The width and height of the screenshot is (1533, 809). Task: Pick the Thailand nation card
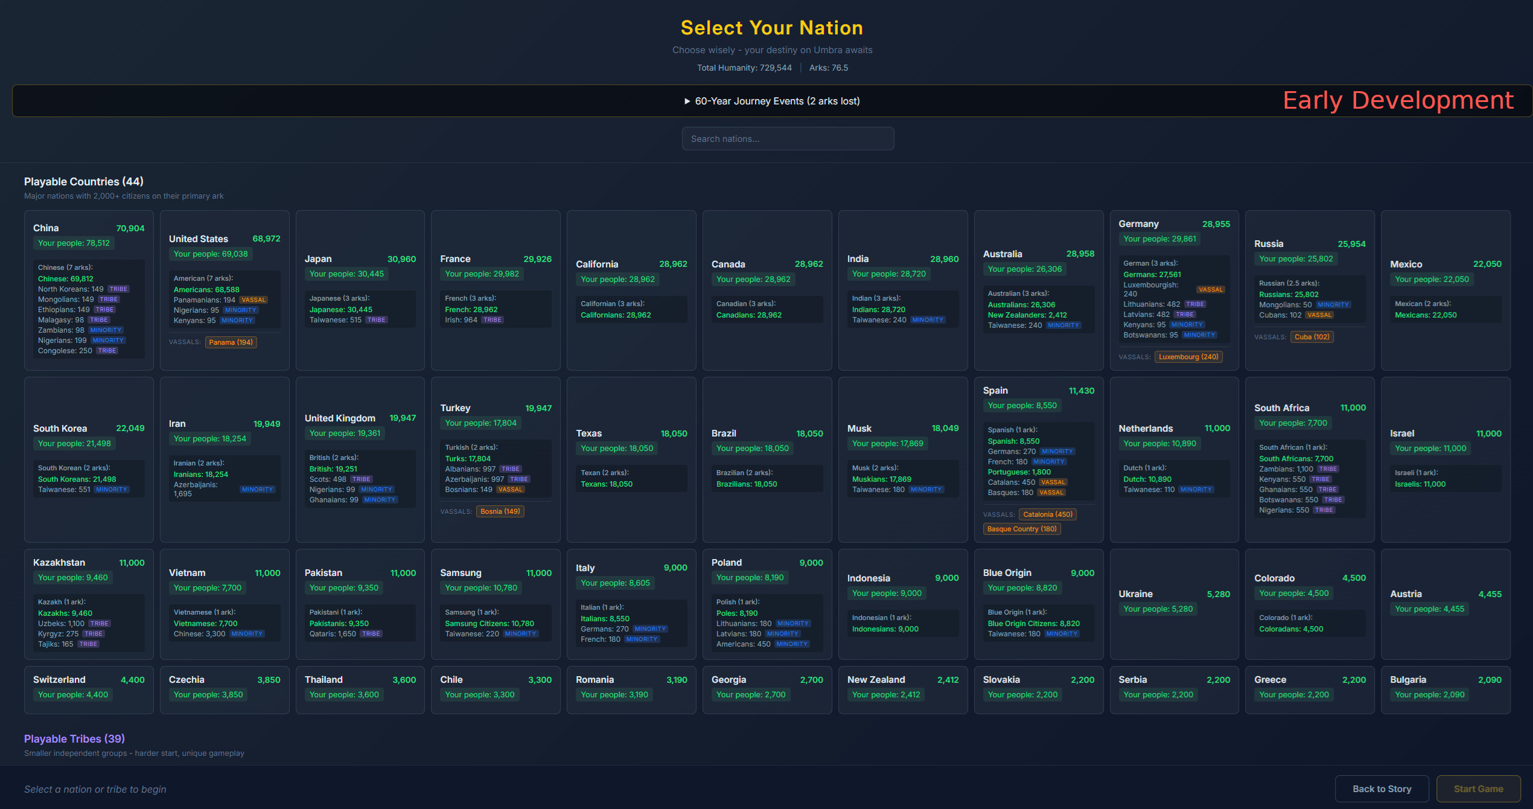click(x=360, y=689)
